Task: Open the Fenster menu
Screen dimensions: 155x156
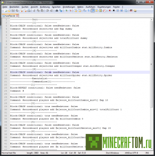Action: pyautogui.click(x=116, y=7)
